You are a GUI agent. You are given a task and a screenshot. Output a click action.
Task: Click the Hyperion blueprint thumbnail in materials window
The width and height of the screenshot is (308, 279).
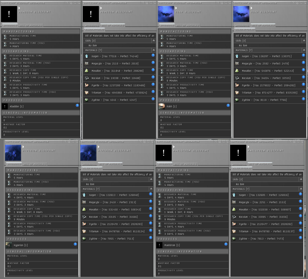click(x=88, y=153)
